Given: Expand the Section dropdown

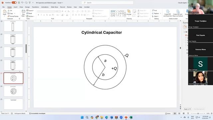Looking at the screenshot, I should click(x=30, y=16).
